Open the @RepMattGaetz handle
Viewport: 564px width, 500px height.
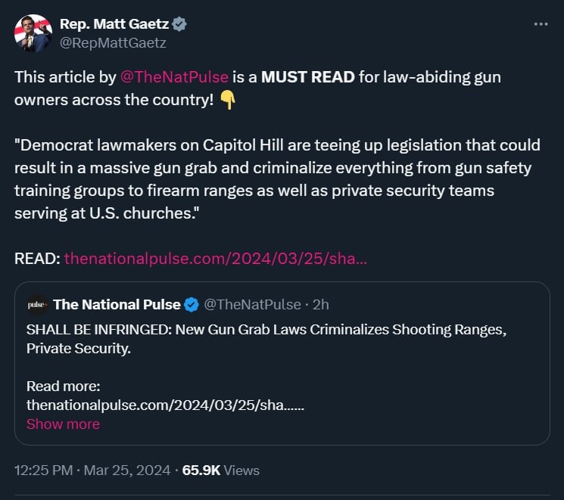[x=113, y=43]
